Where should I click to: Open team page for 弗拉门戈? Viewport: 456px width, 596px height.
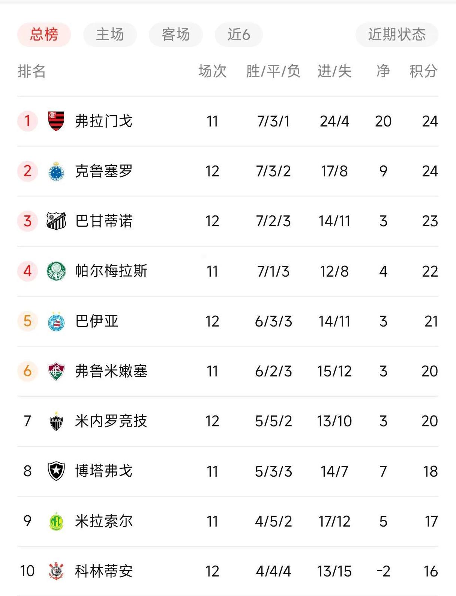pyautogui.click(x=104, y=121)
